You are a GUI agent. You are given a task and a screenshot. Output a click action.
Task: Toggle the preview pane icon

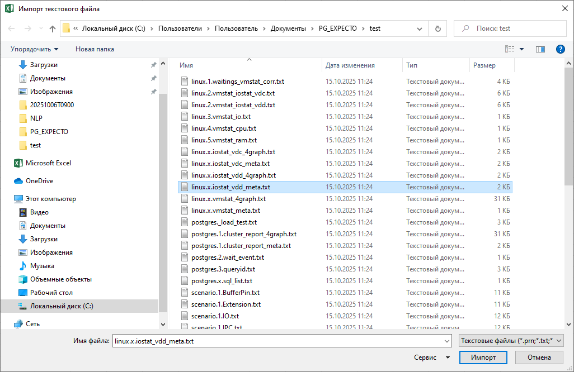coord(540,49)
